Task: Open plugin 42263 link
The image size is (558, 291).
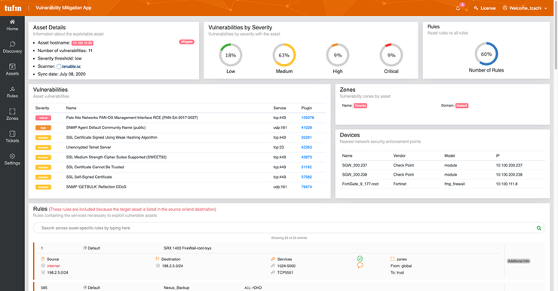Action: point(306,147)
